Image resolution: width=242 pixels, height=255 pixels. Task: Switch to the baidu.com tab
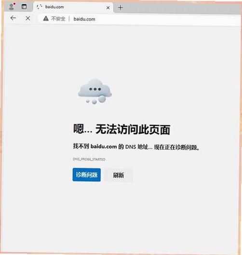coord(73,7)
